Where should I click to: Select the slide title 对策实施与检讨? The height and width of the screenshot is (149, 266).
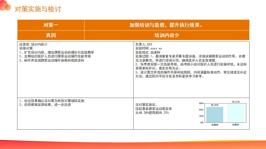pyautogui.click(x=38, y=9)
